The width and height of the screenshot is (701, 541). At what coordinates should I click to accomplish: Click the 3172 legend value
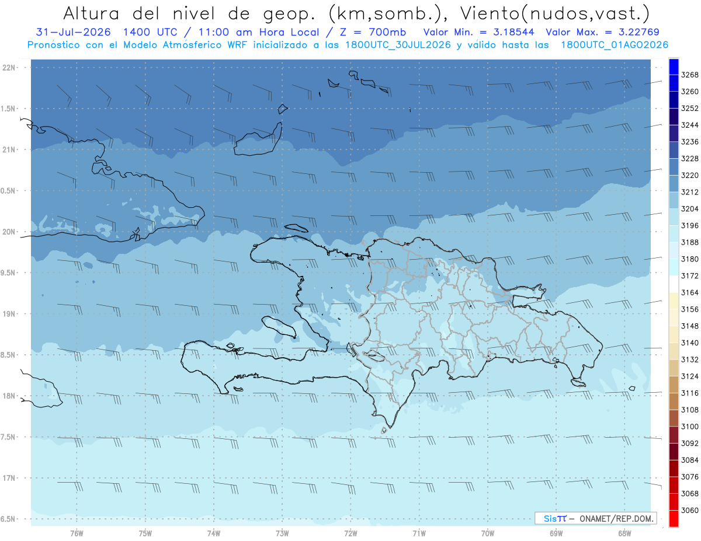click(x=689, y=275)
